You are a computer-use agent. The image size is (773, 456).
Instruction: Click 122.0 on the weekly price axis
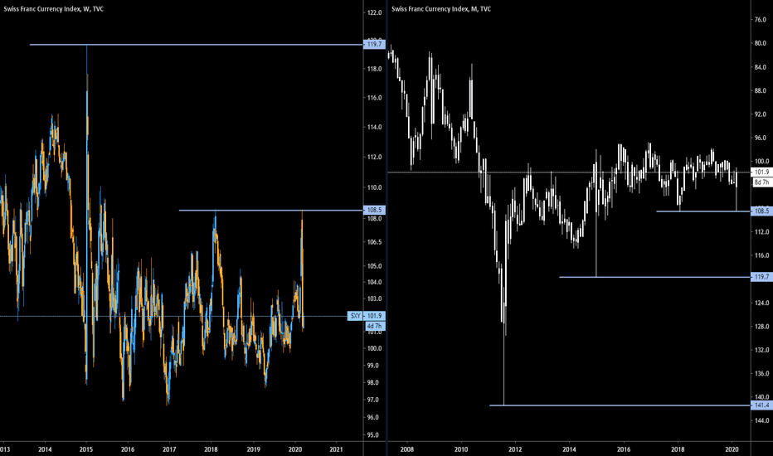[x=375, y=12]
